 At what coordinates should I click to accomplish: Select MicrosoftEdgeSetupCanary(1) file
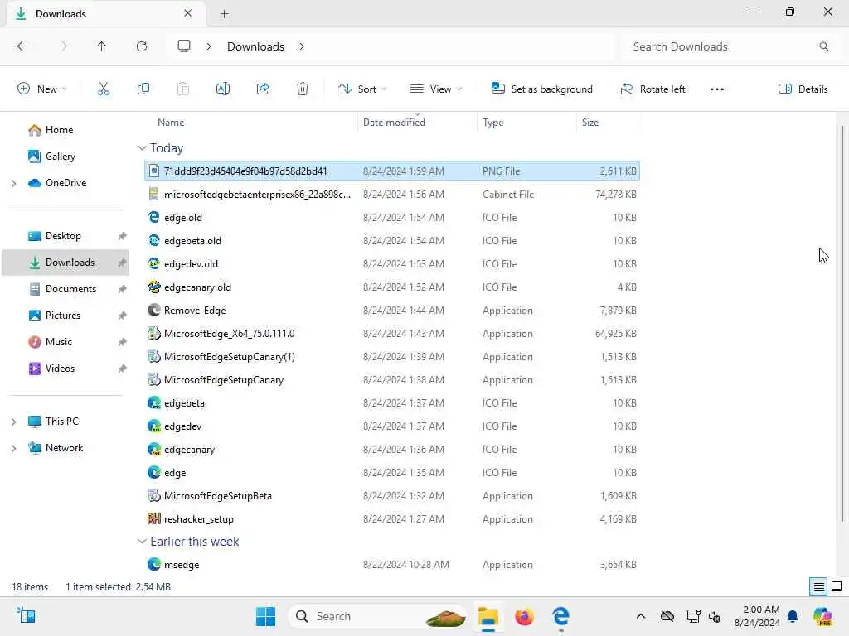[392, 356]
